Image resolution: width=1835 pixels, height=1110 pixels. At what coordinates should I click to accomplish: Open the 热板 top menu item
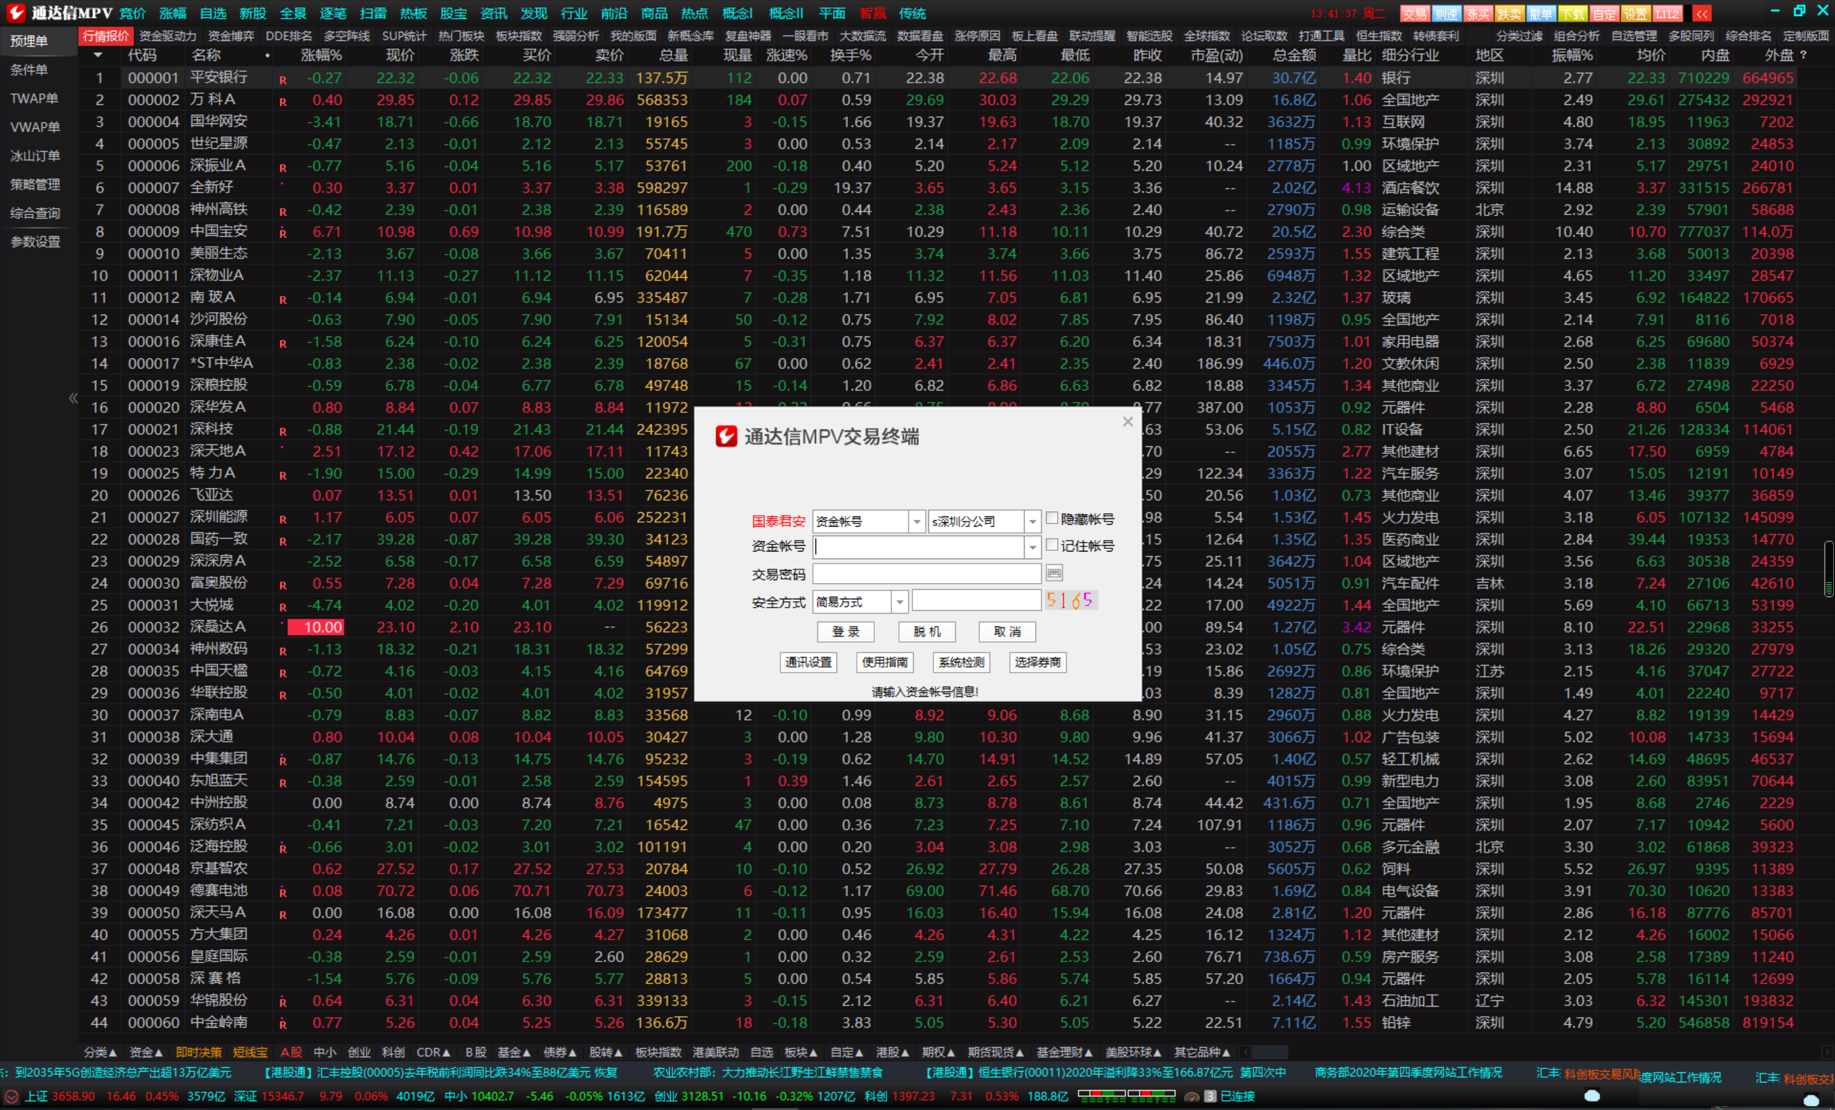point(414,13)
